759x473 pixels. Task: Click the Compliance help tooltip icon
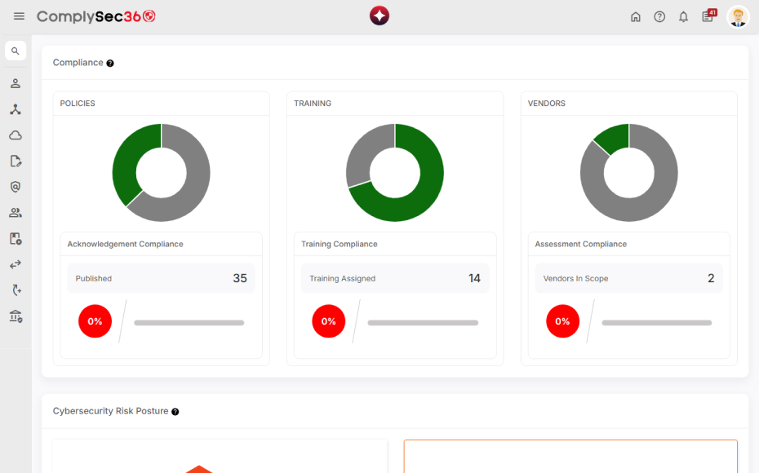[x=110, y=64]
